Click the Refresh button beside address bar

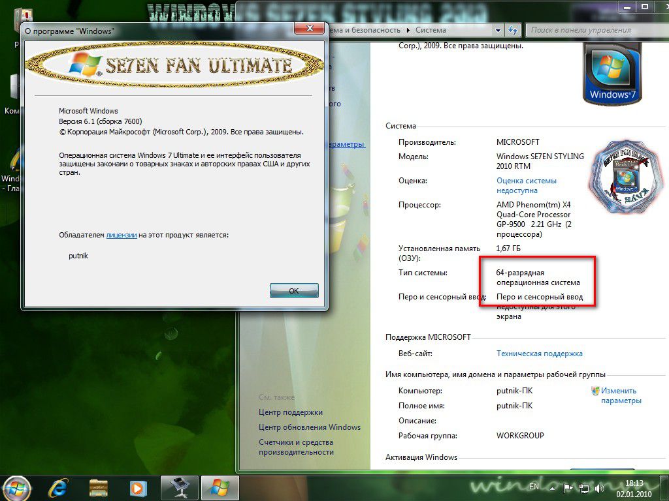click(512, 30)
